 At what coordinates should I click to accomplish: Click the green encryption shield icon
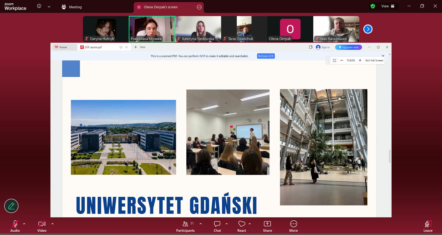tap(373, 6)
